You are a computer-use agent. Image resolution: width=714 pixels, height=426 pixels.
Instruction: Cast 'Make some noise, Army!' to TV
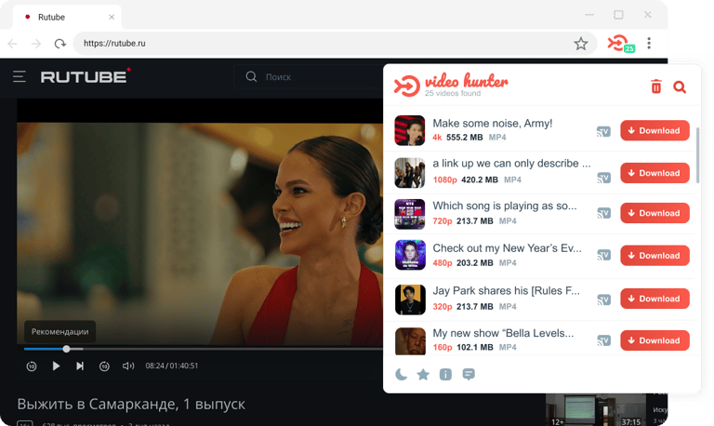coord(603,132)
